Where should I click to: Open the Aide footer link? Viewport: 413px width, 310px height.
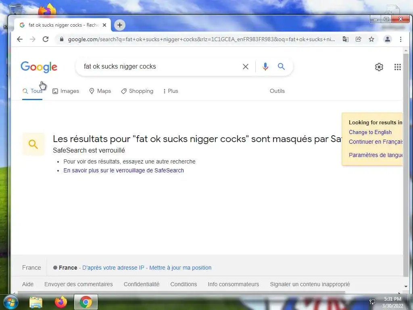28,285
